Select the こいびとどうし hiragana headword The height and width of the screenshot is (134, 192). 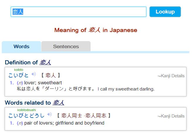(x=26, y=115)
